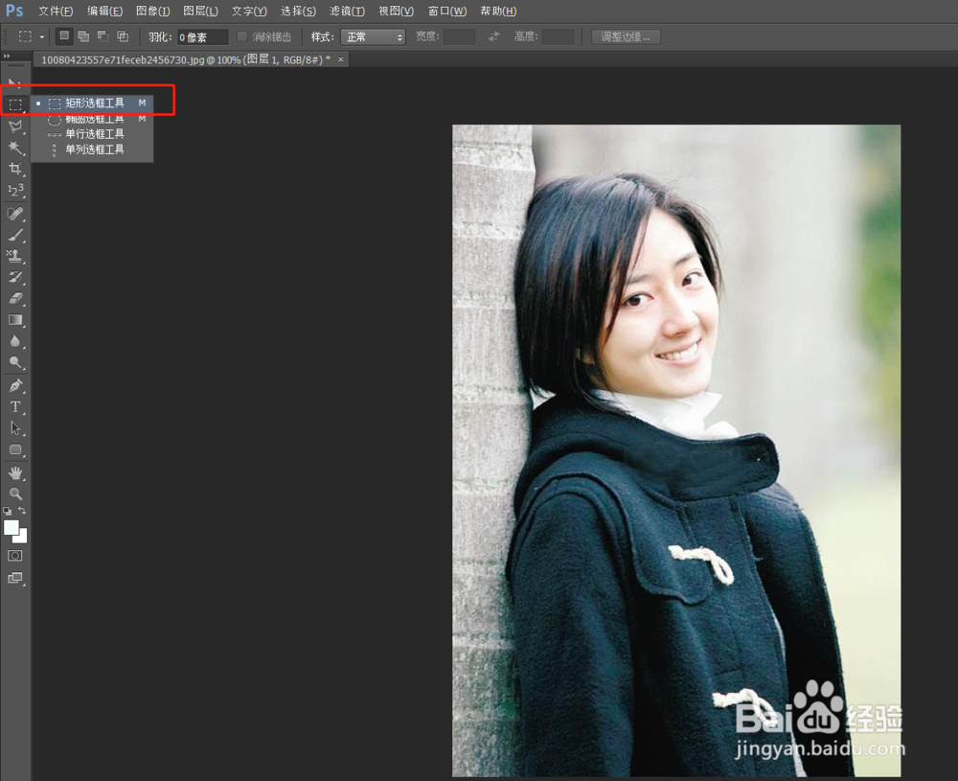This screenshot has width=958, height=781.
Task: Swap width and height arrows icon
Action: [x=493, y=36]
